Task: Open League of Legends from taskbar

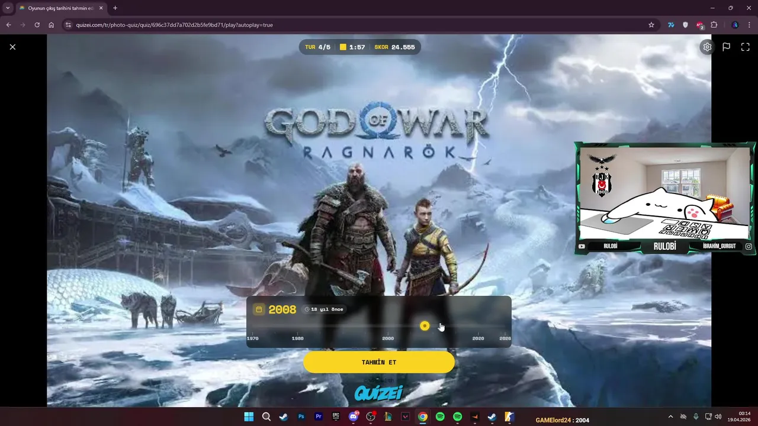Action: click(x=388, y=417)
